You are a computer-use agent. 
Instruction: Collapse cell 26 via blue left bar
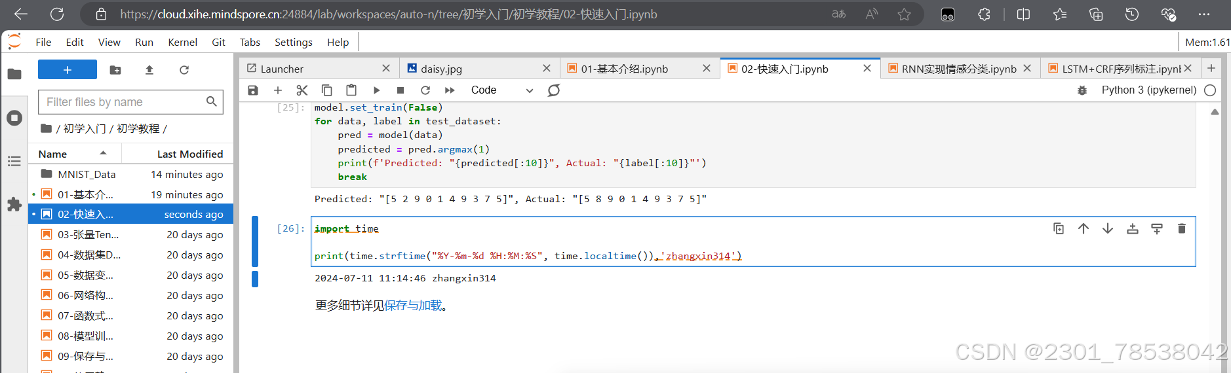coord(255,241)
